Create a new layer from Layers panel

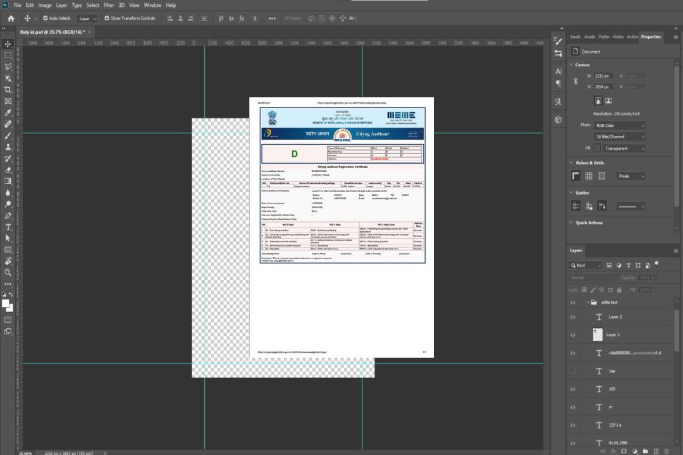coord(656,451)
